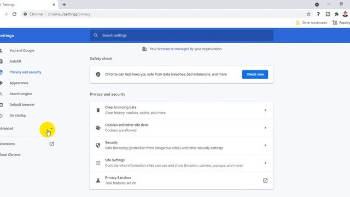Expand Clear browsing data chevron arrow
The width and height of the screenshot is (350, 197).
[265, 110]
